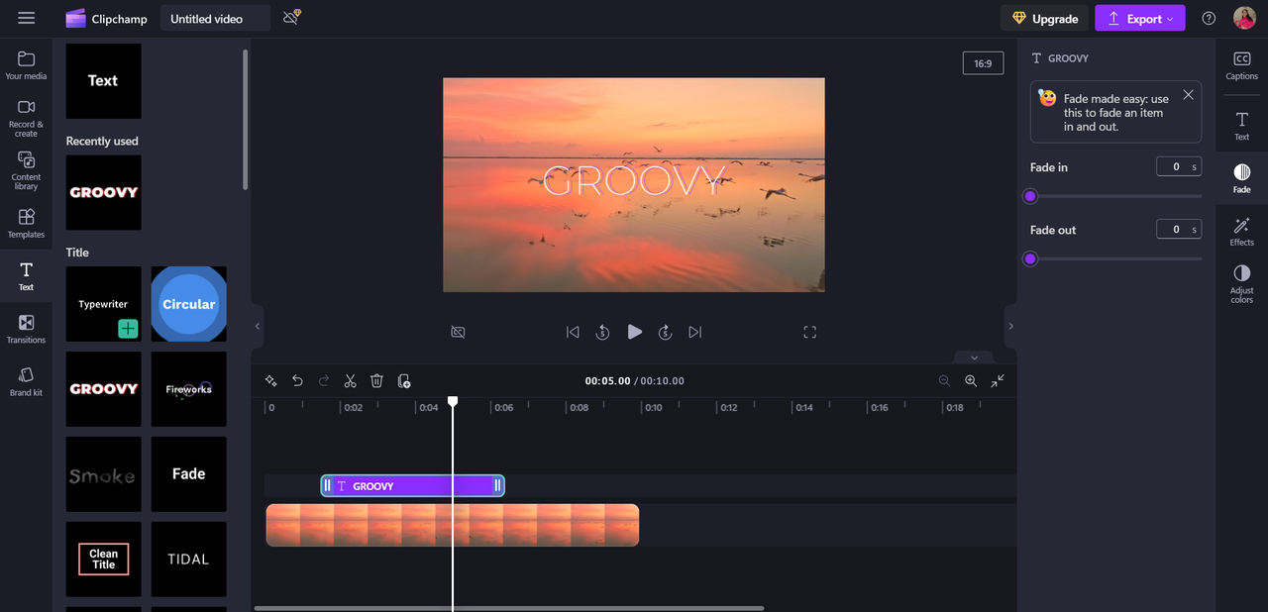Collapse the timeline with chevron
The image size is (1268, 612).
coord(974,357)
